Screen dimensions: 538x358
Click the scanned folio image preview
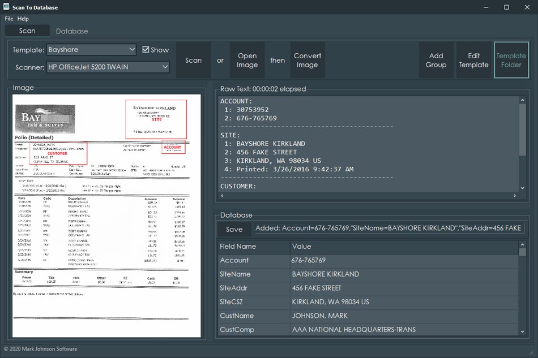106,216
